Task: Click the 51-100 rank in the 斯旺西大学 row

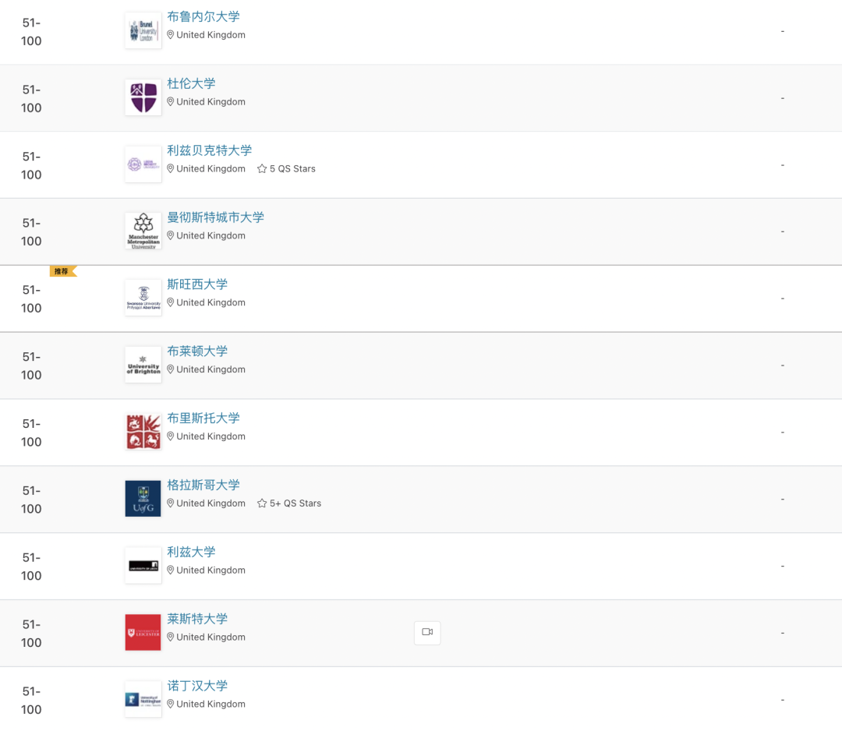Action: [31, 299]
